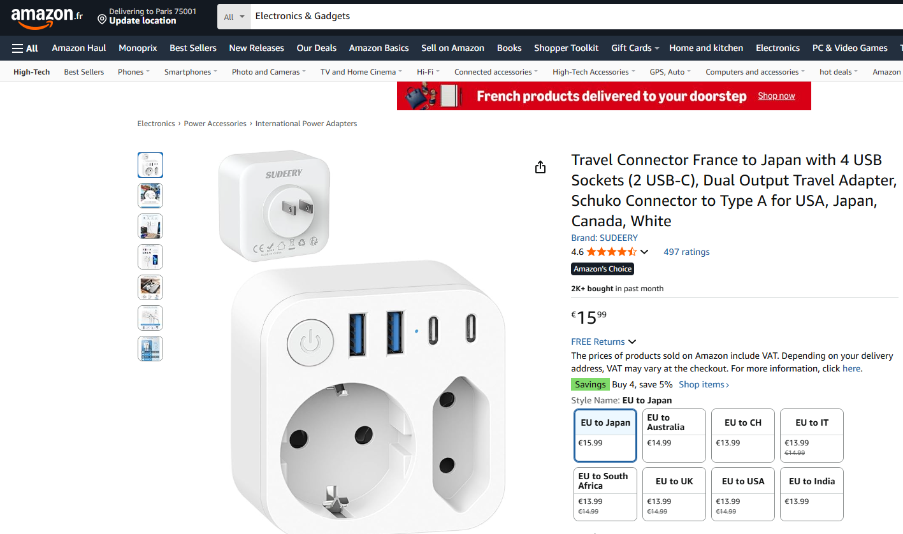Open the All search category dropdown
903x534 pixels.
tap(234, 17)
